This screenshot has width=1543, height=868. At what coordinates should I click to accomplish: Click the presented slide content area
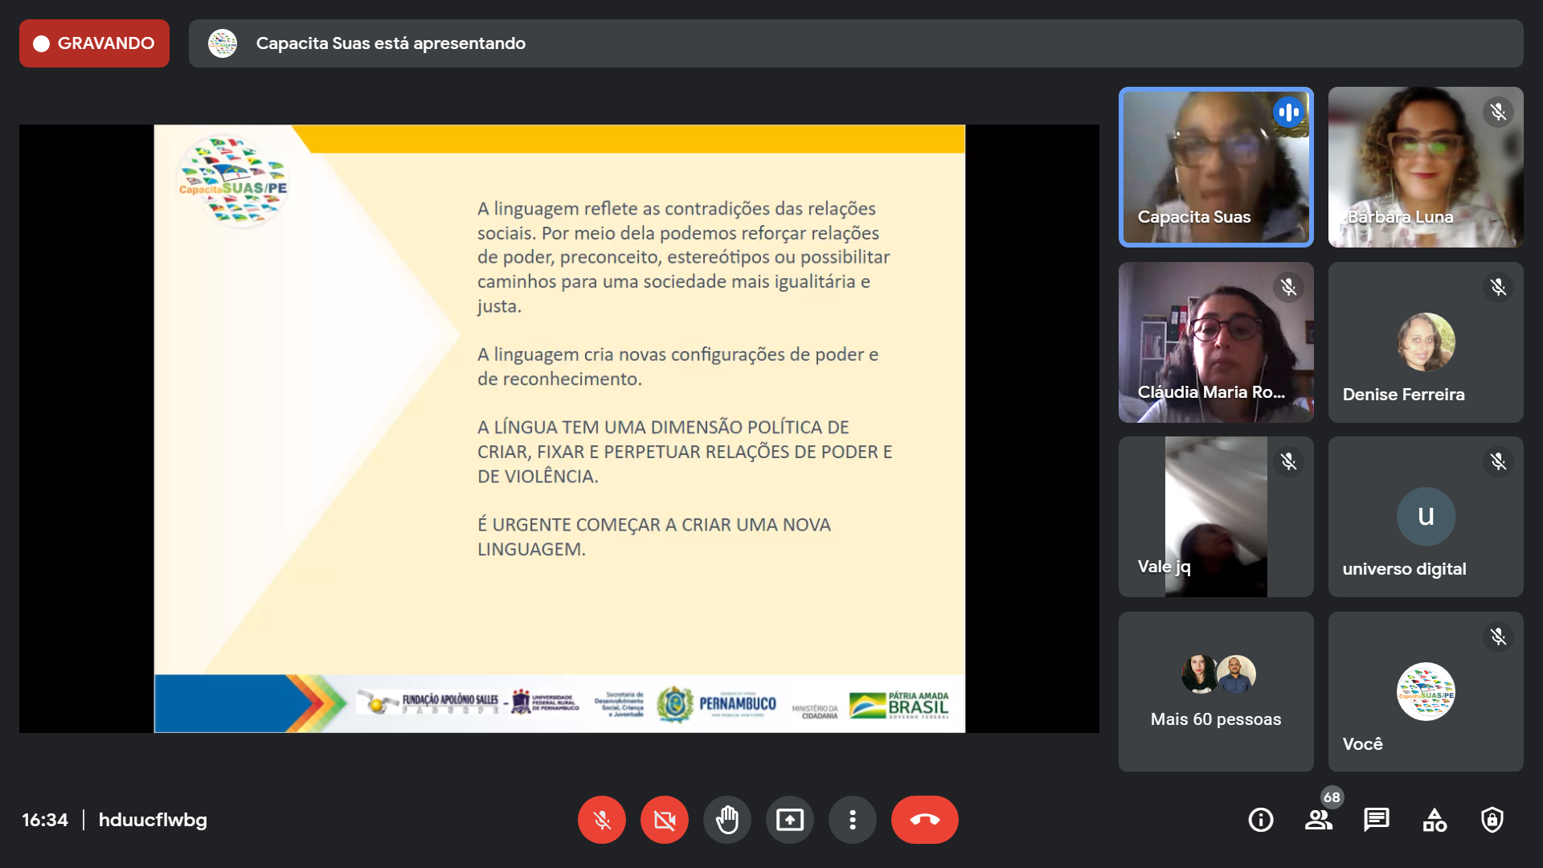[x=559, y=428]
